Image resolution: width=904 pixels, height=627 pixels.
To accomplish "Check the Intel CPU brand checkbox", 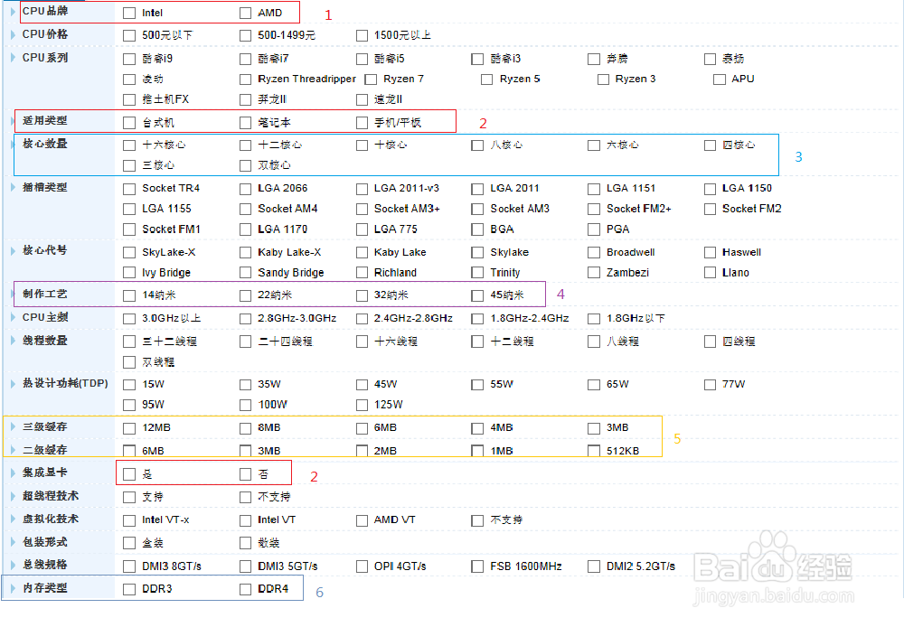I will tap(129, 13).
